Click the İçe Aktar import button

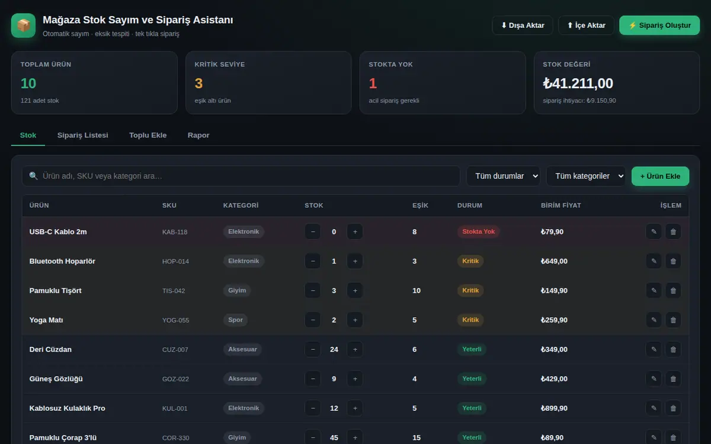tap(586, 25)
